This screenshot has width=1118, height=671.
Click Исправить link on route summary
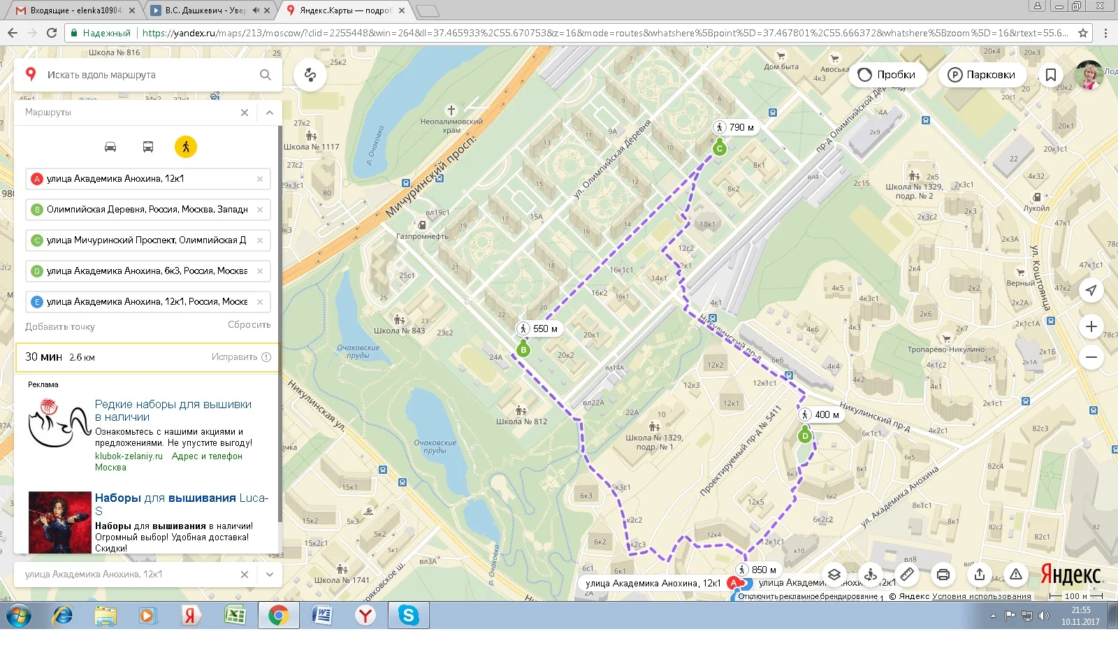point(241,357)
